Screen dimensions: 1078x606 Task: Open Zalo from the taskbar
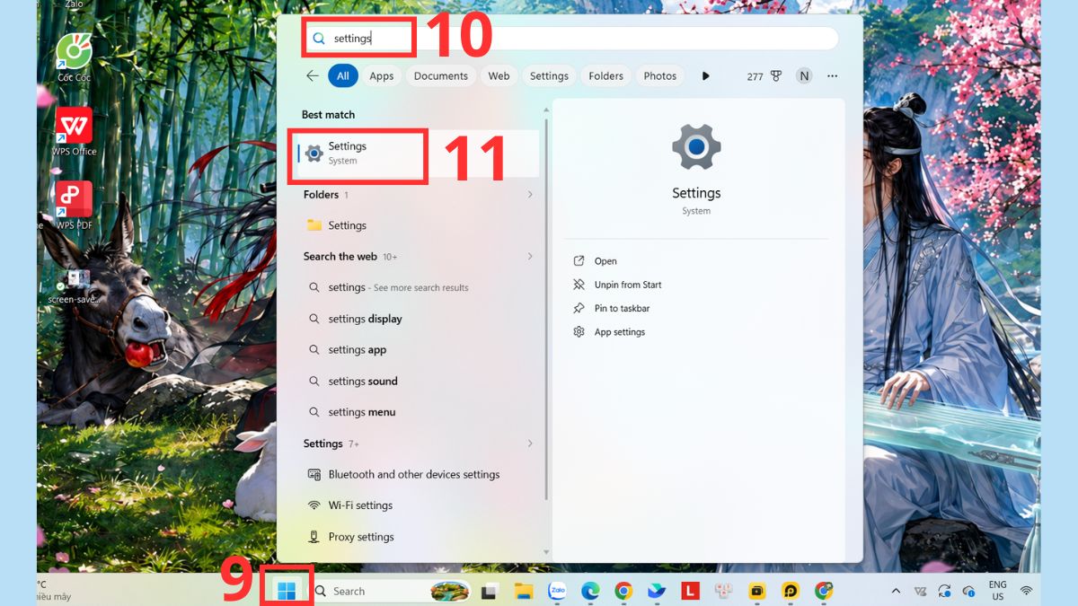click(x=558, y=591)
